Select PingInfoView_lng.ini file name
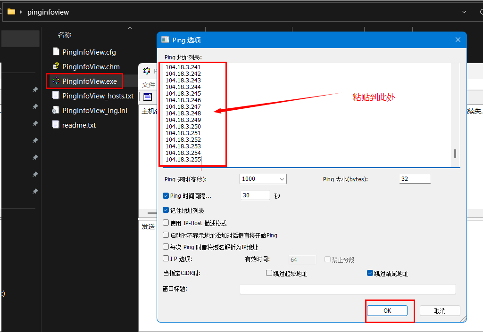This screenshot has height=332, width=483. [94, 110]
